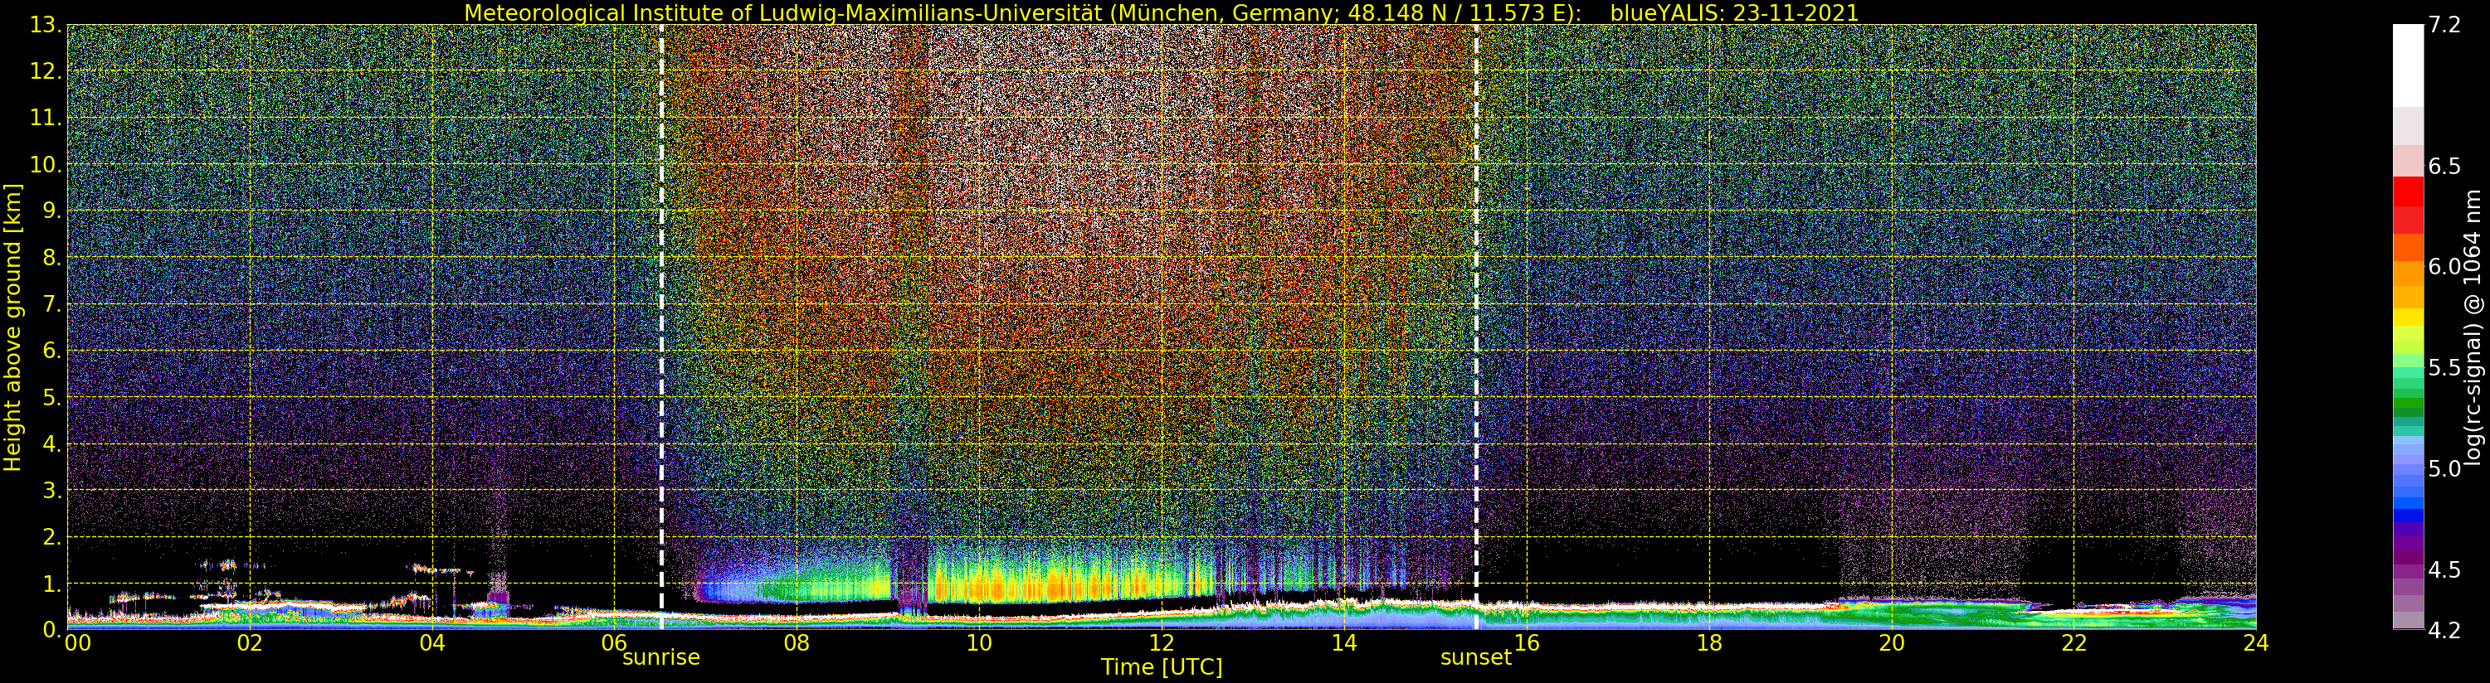The height and width of the screenshot is (683, 2490).
Task: Select the 'Time [UTC]' axis title
Action: click(1161, 667)
